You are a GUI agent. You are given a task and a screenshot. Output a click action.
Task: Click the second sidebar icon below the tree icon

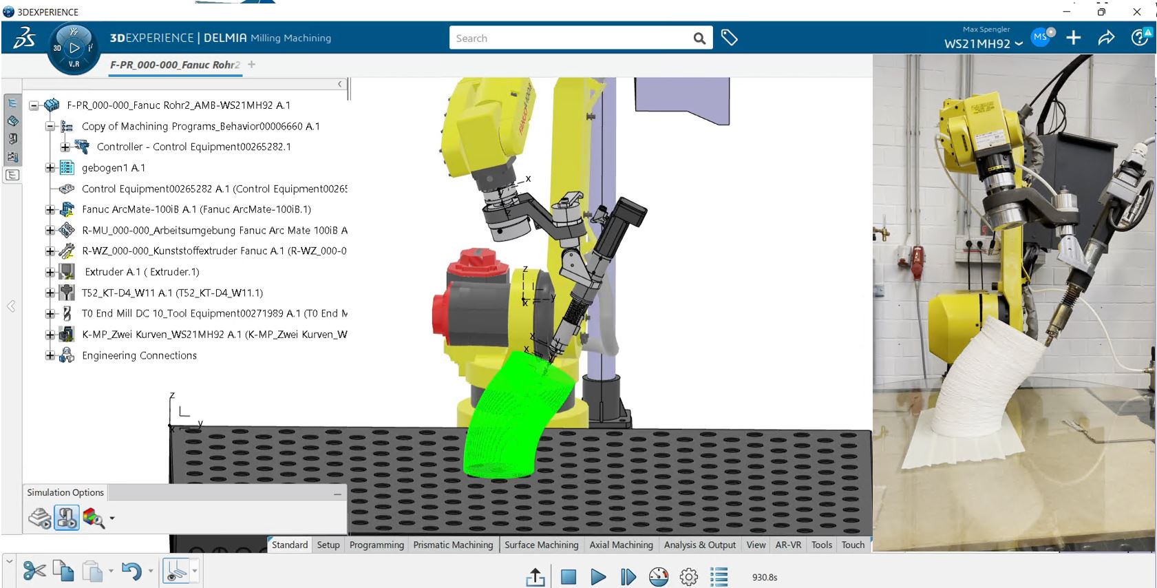(12, 121)
